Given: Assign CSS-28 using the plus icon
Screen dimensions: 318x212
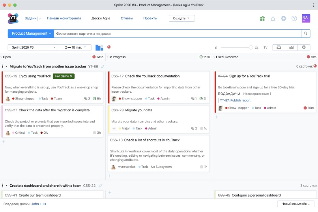Looking at the screenshot, I should [x=114, y=128].
